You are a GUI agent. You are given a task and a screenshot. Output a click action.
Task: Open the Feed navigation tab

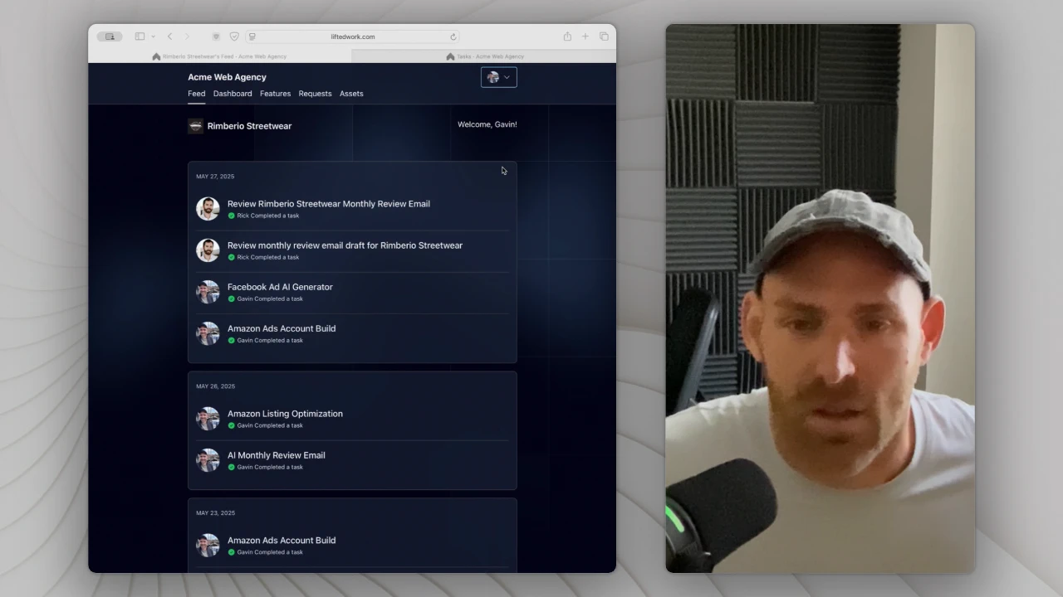196,94
